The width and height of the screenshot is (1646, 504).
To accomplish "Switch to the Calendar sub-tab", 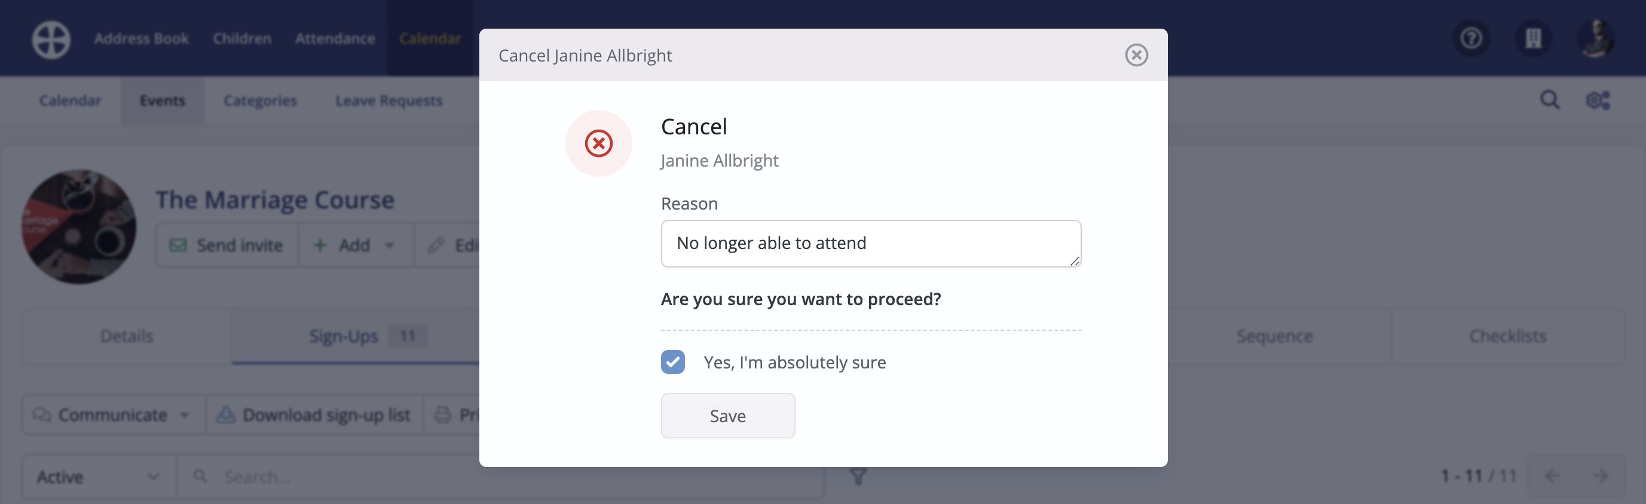I will click(71, 100).
